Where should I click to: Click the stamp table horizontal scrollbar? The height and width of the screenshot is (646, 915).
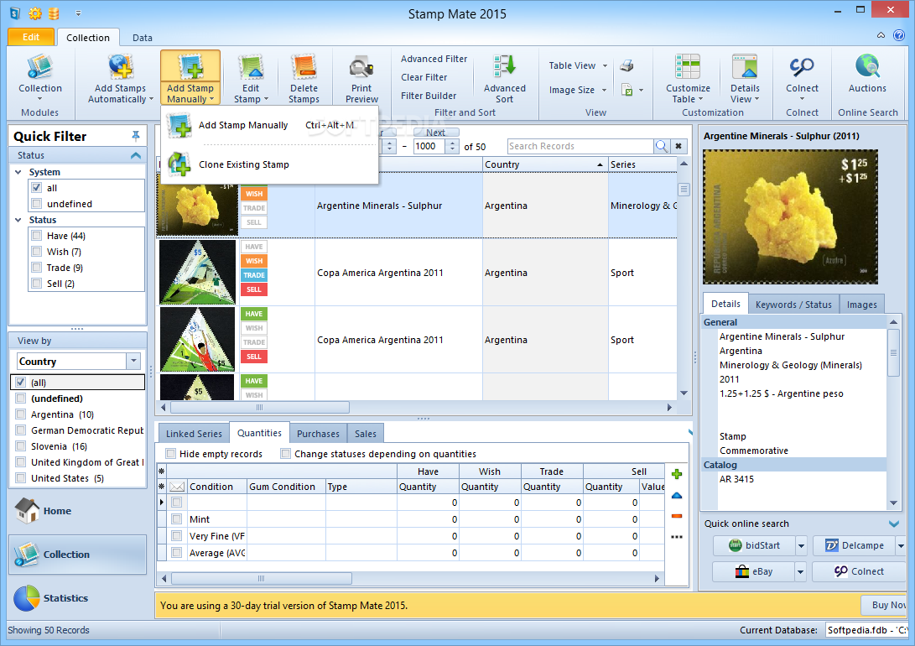[x=259, y=408]
